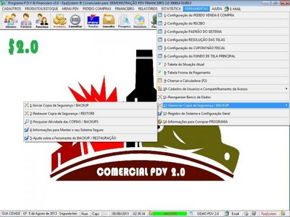290x217 pixels.
Task: Click the printer icon in status bar
Action: [246, 214]
